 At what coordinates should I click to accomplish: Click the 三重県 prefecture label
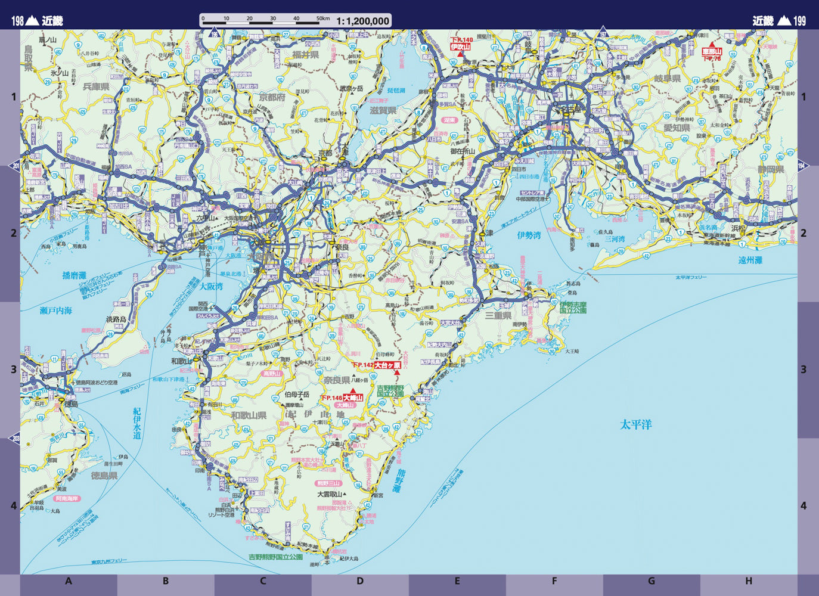coord(498,315)
